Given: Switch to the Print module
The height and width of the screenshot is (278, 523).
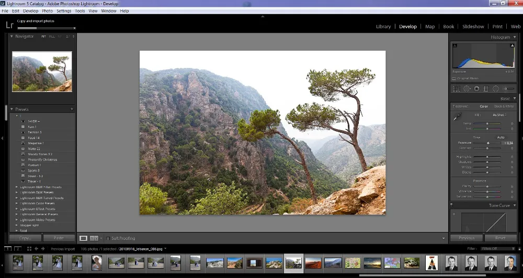Looking at the screenshot, I should tap(497, 27).
